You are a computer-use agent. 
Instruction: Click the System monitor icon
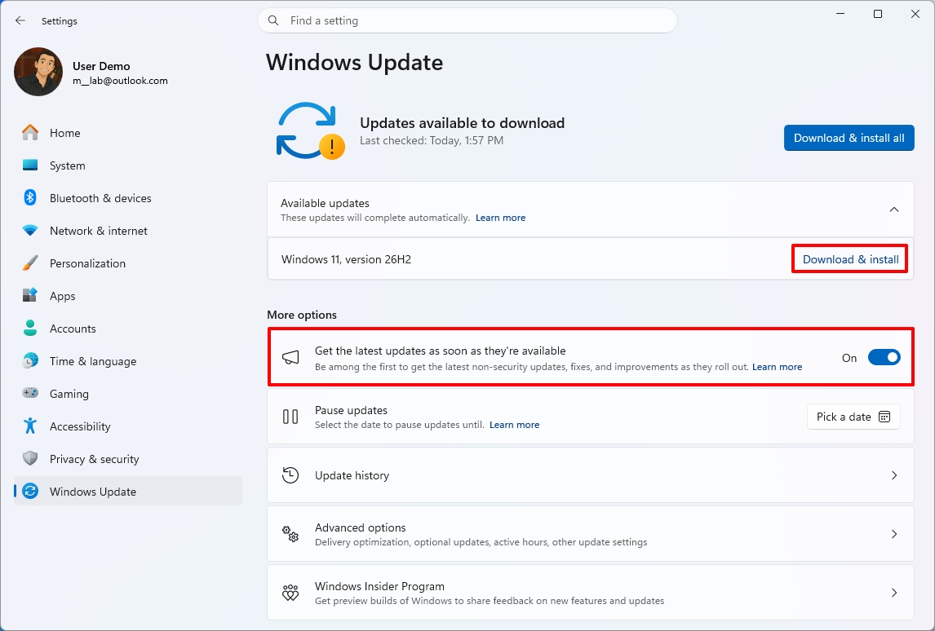click(x=30, y=165)
